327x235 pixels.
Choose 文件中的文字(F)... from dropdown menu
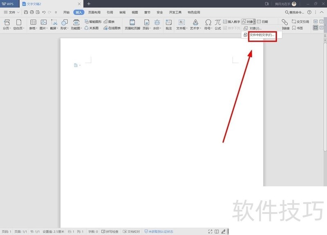(x=262, y=35)
